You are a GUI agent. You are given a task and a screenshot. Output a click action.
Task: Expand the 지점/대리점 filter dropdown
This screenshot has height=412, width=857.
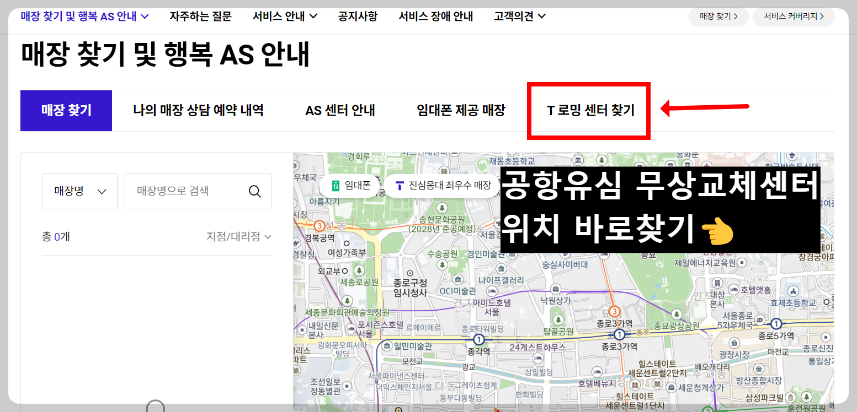click(239, 237)
